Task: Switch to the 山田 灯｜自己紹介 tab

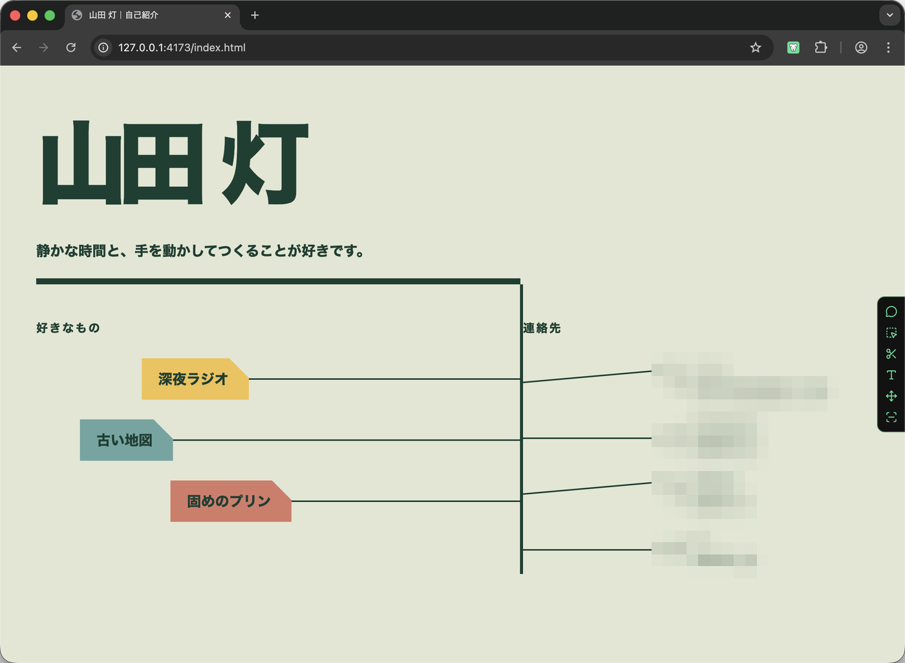Action: [153, 15]
